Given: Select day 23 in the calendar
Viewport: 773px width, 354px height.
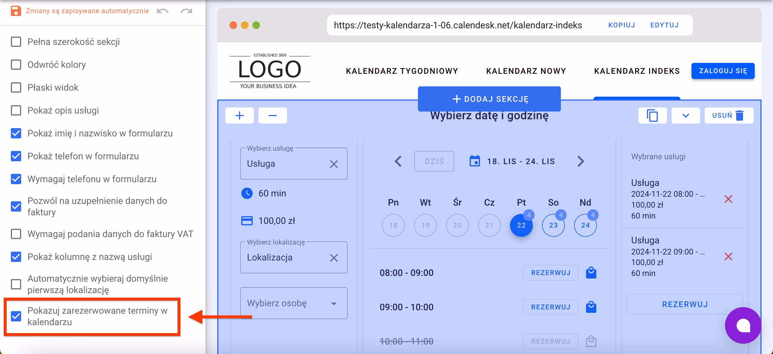Looking at the screenshot, I should [x=553, y=225].
